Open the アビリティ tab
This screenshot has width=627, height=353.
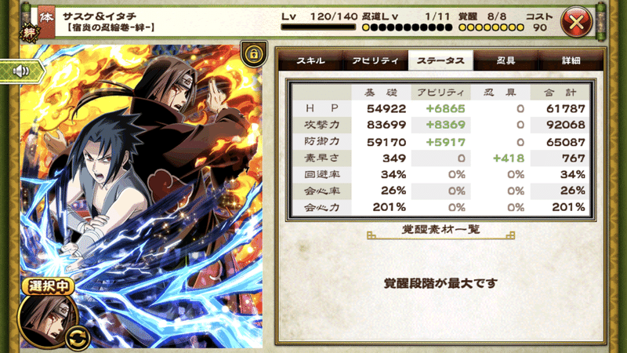(375, 60)
